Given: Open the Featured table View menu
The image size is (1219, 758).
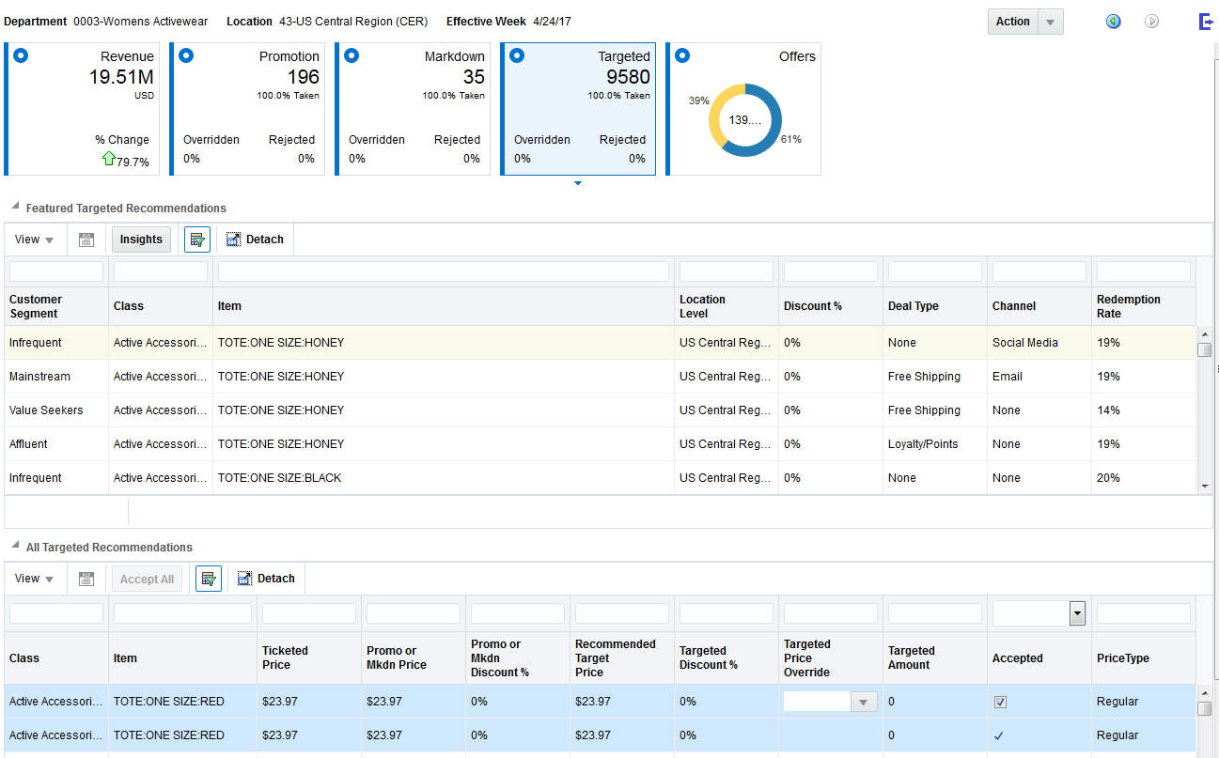Looking at the screenshot, I should [35, 240].
